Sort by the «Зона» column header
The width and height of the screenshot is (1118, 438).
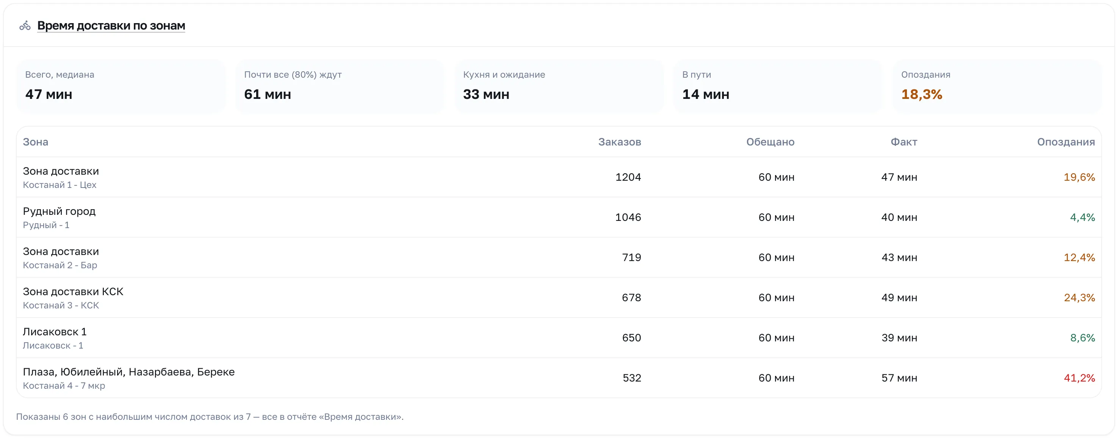[x=36, y=142]
